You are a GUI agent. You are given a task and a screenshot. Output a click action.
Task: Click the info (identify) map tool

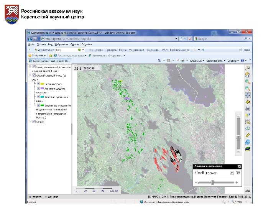(248, 128)
